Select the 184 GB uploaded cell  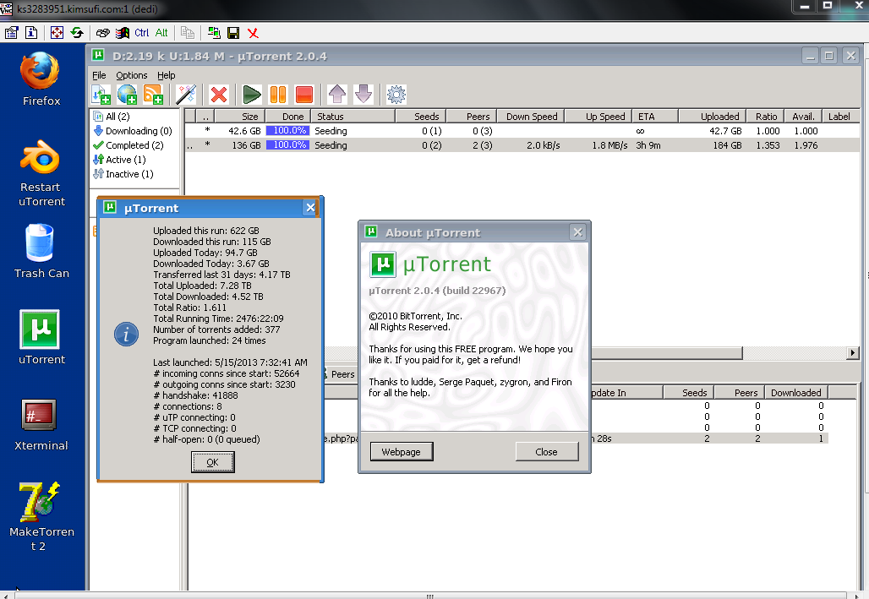click(727, 145)
